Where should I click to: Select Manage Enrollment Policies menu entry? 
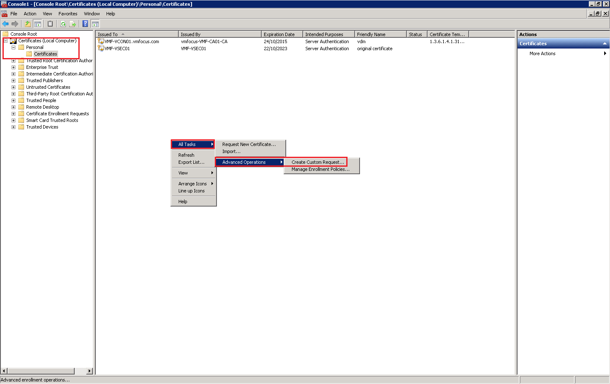pyautogui.click(x=320, y=169)
